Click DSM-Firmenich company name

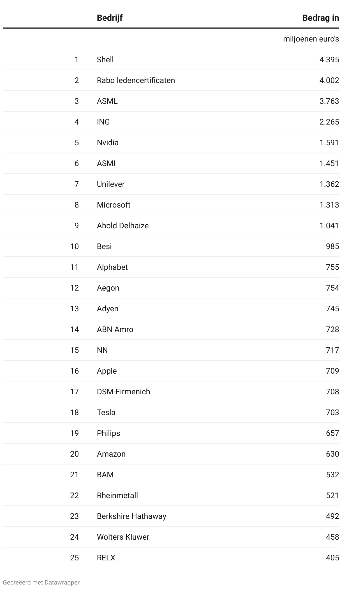[x=123, y=392]
